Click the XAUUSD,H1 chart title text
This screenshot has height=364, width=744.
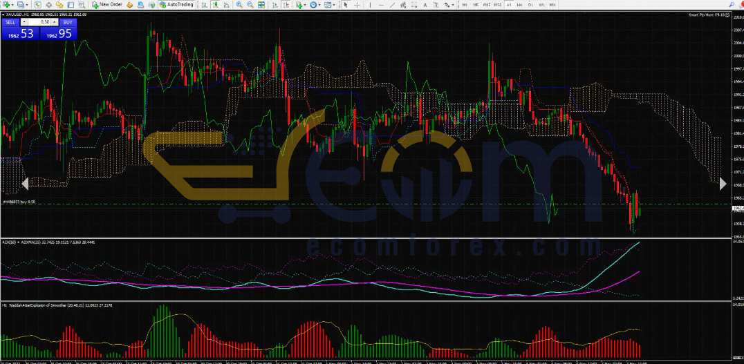(18, 15)
